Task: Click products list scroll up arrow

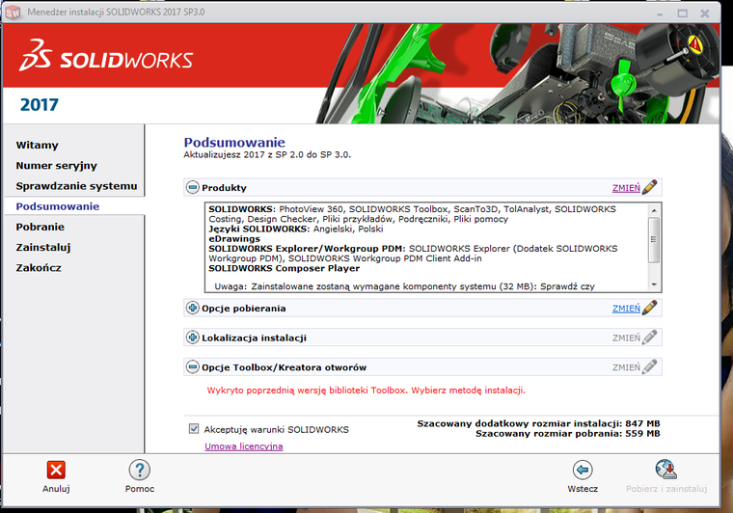Action: pos(654,211)
